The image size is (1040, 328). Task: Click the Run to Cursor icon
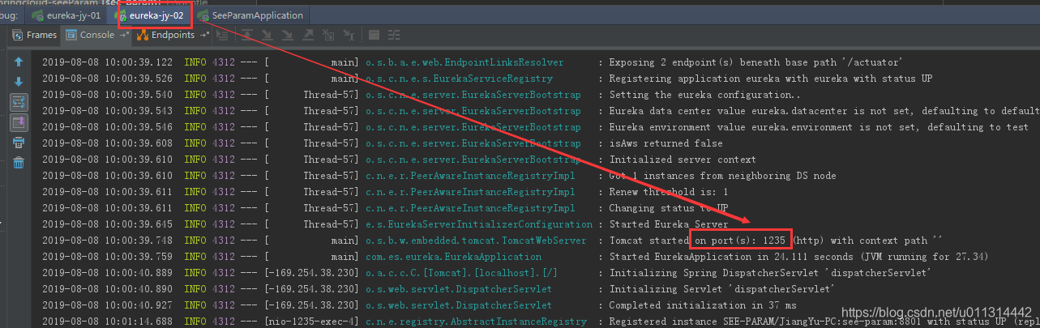[x=349, y=35]
